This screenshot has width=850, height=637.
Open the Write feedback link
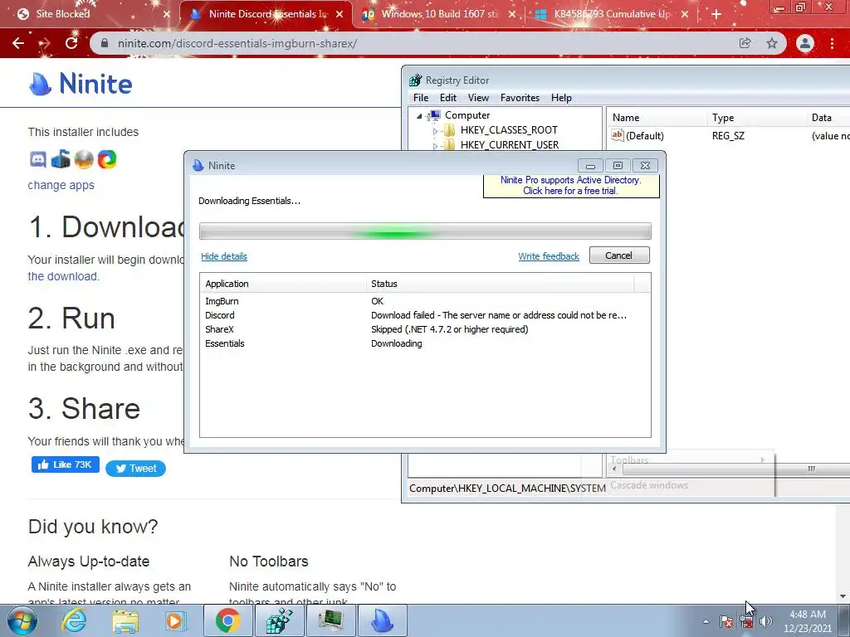coord(549,256)
